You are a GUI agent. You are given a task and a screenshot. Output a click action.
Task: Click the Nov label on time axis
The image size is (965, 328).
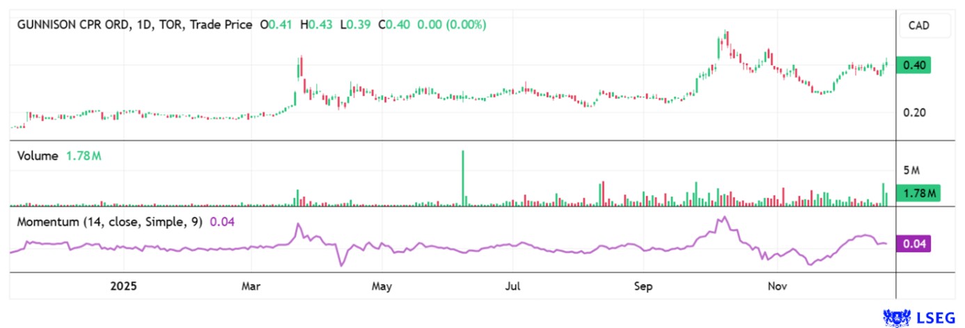tap(774, 286)
